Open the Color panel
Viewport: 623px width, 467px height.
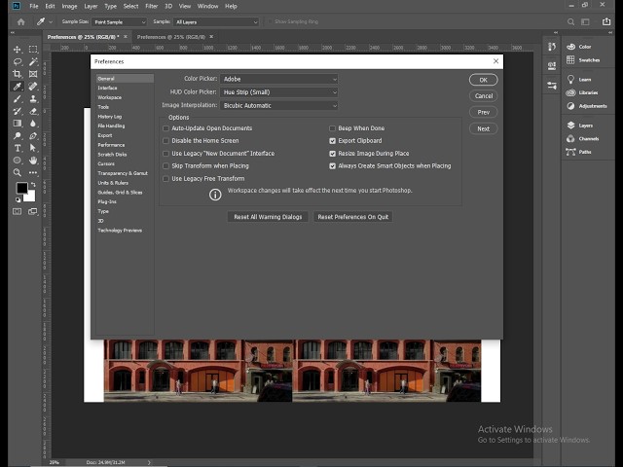point(579,47)
